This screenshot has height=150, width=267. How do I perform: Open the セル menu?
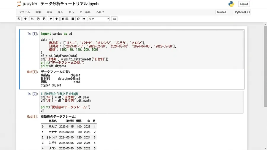click(71, 12)
